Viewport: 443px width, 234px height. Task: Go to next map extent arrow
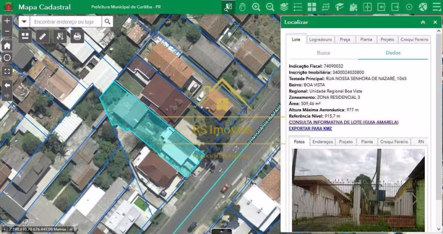(7, 96)
